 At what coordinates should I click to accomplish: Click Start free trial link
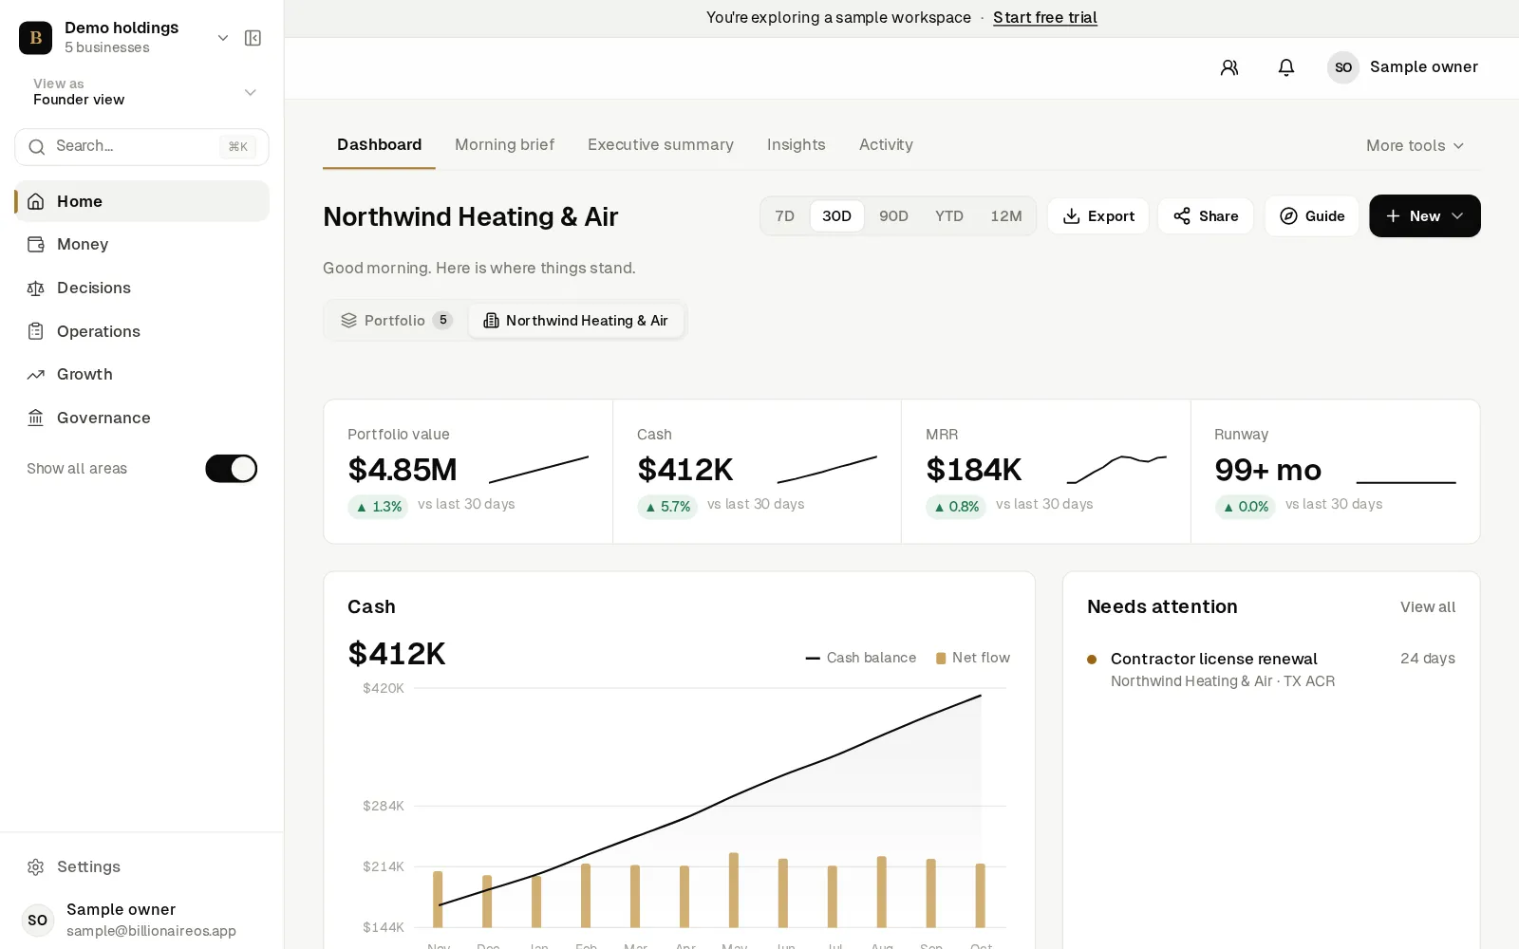click(1045, 18)
